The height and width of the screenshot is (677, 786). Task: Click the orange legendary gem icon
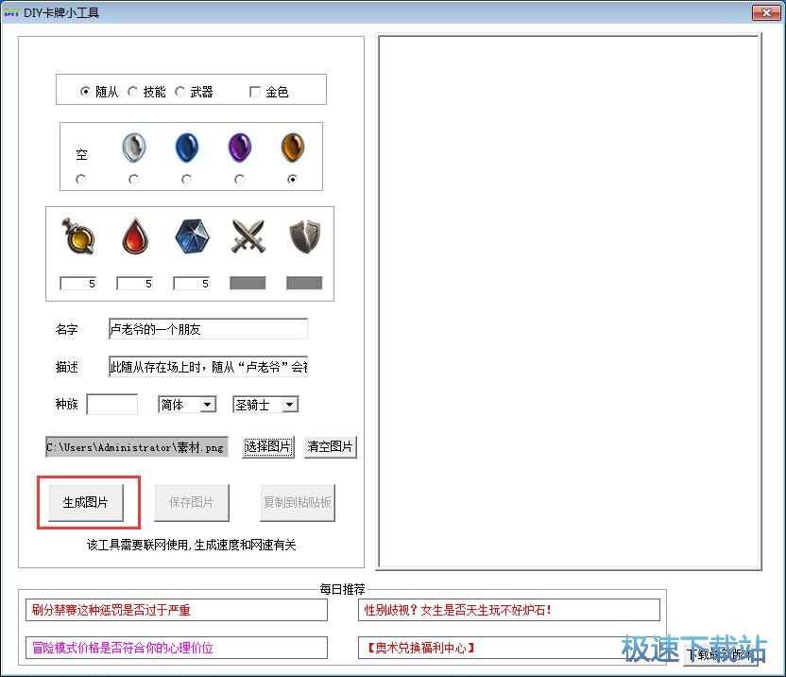point(292,148)
